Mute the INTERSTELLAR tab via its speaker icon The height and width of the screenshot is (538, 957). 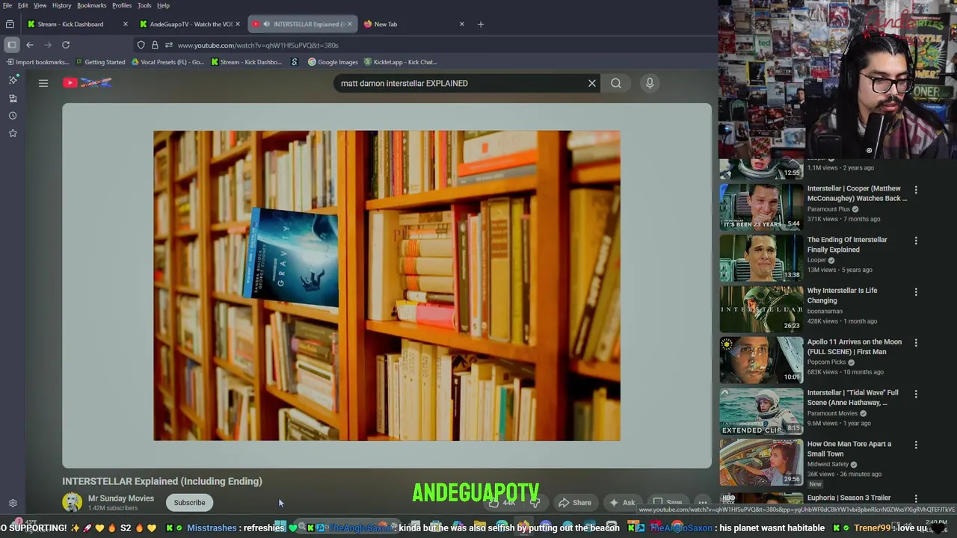pos(266,24)
